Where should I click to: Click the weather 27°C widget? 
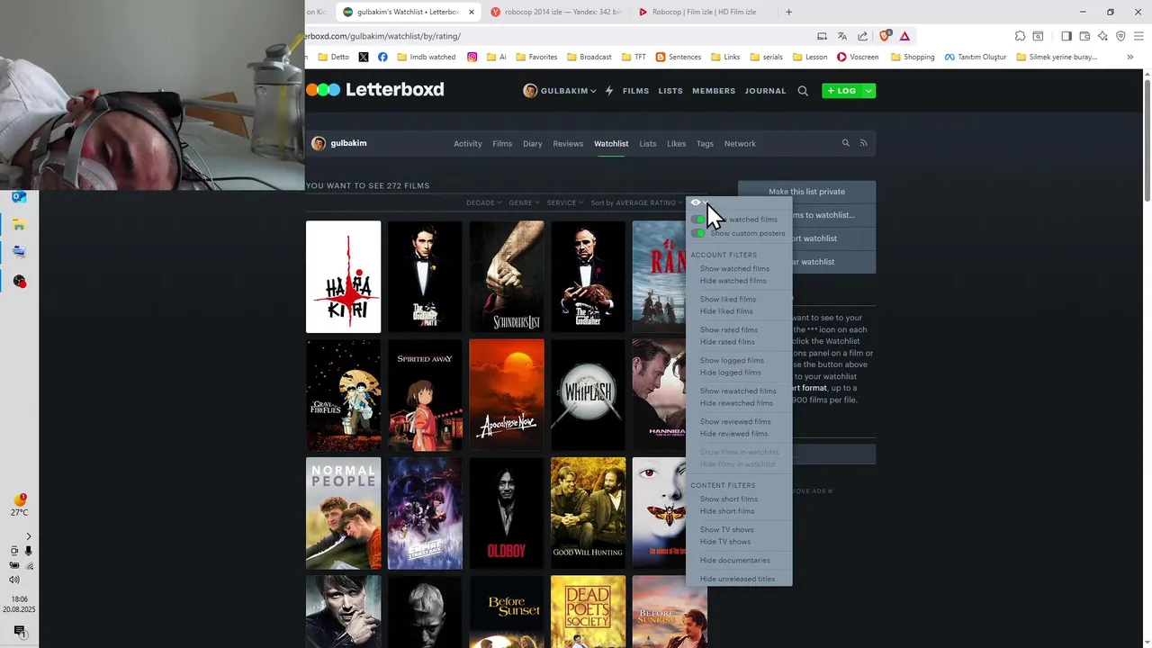19,505
